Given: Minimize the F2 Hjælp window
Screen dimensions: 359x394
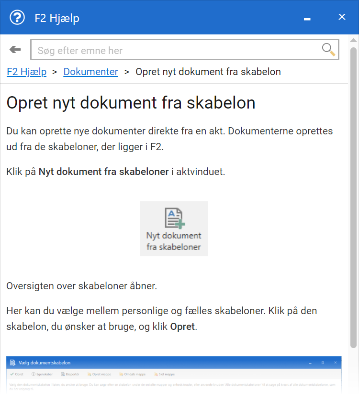Looking at the screenshot, I should click(x=307, y=18).
